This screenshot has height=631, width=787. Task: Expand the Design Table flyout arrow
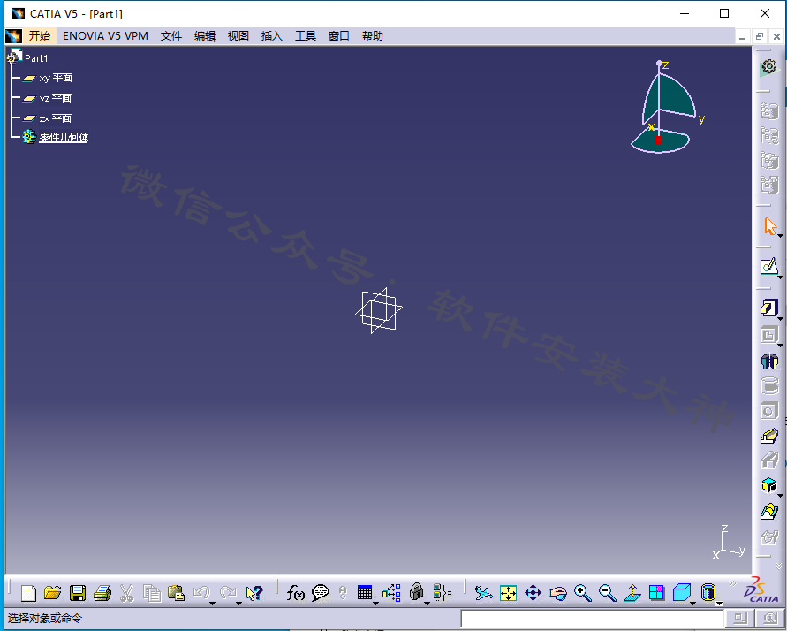pos(376,603)
